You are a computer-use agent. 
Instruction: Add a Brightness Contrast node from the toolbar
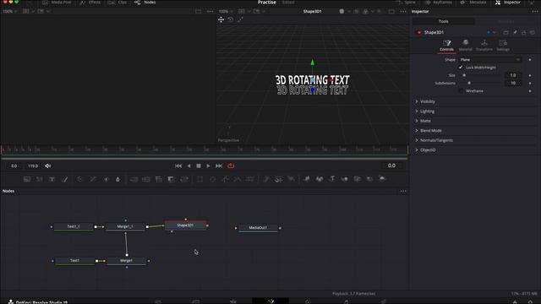(106, 179)
